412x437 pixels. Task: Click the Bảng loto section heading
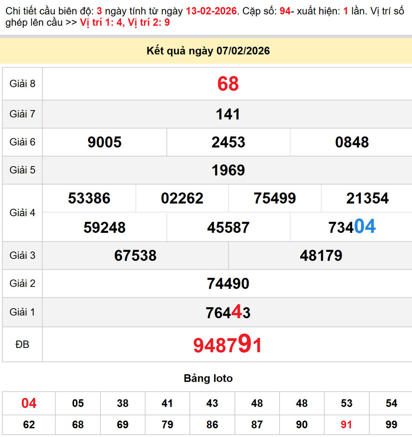coord(208,378)
